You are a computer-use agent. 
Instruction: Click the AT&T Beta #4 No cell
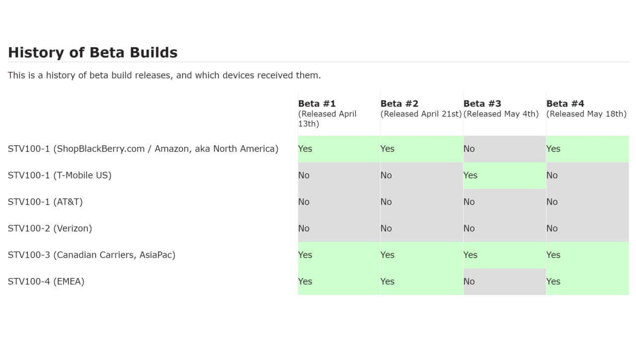click(587, 202)
